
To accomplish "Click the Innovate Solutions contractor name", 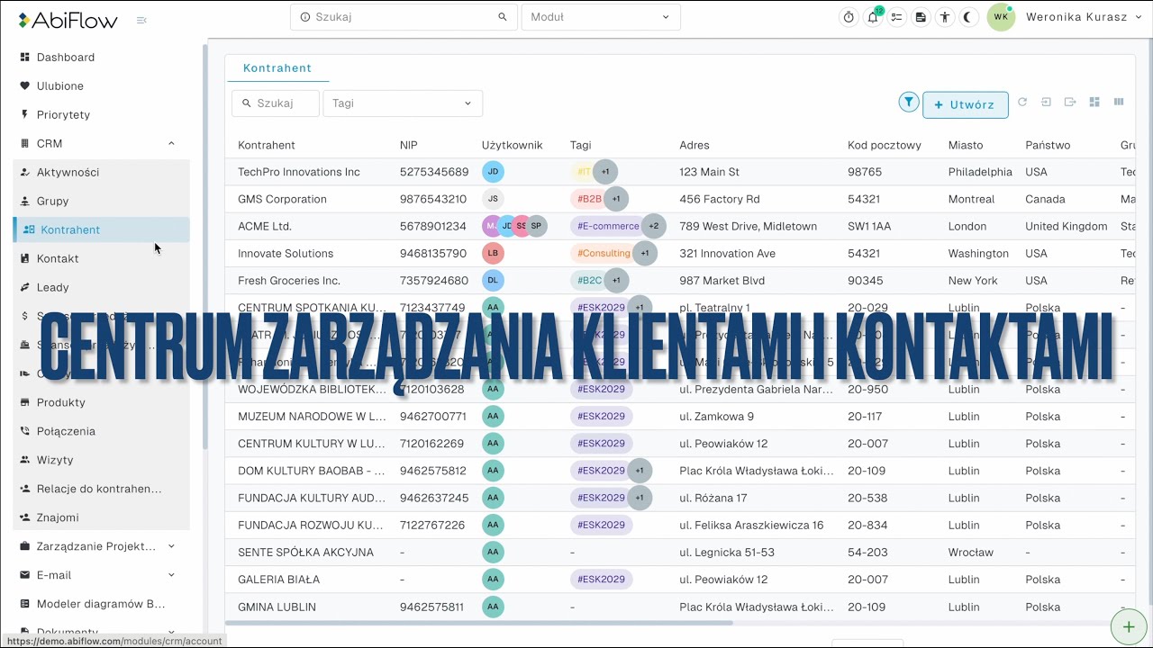I will pos(286,254).
